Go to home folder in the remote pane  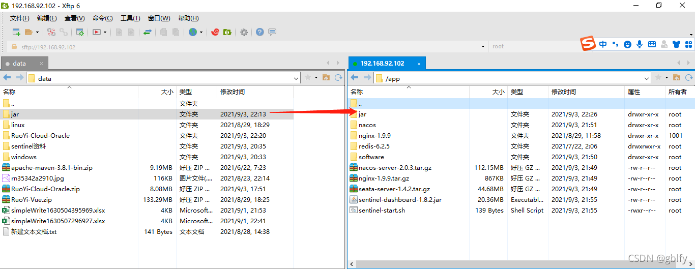(677, 78)
